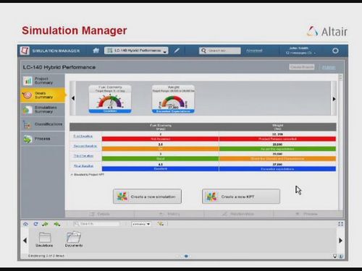362x271 pixels.
Task: Open the John Smith user messages dropdown
Action: (x=300, y=51)
